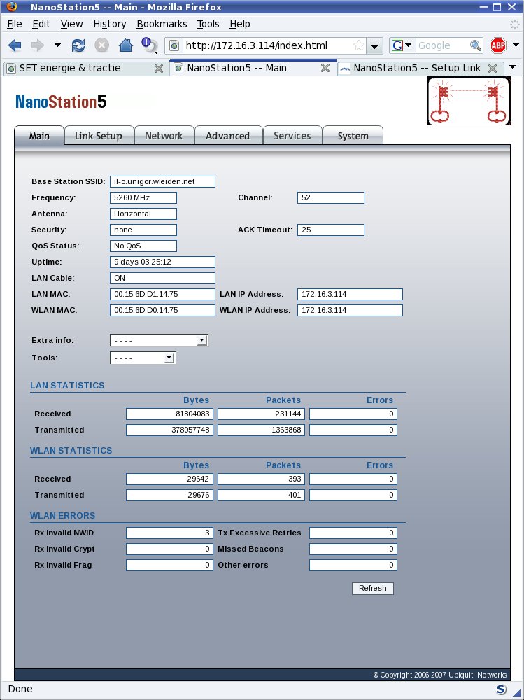524x700 pixels.
Task: Click the status bar S icon
Action: [x=501, y=689]
